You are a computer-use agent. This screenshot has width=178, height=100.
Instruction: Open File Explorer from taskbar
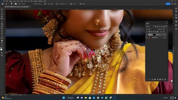pyautogui.click(x=86, y=98)
